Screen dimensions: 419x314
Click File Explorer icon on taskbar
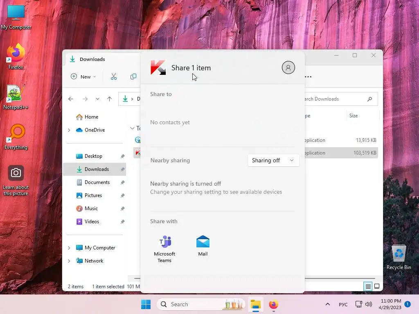pyautogui.click(x=255, y=304)
